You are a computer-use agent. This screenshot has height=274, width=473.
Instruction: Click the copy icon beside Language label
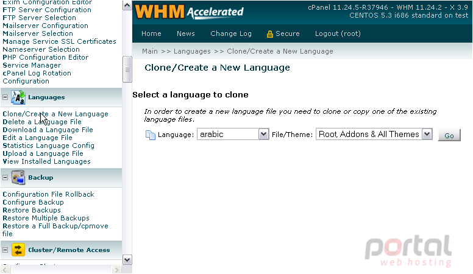(150, 135)
